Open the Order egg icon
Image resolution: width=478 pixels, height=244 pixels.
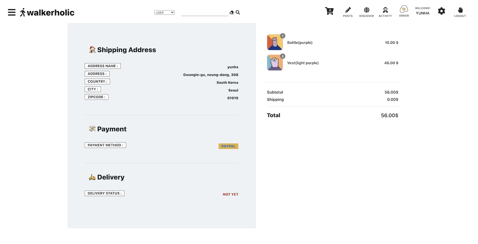click(x=404, y=11)
